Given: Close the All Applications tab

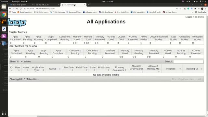Looking at the screenshot, I should coord(84,5).
